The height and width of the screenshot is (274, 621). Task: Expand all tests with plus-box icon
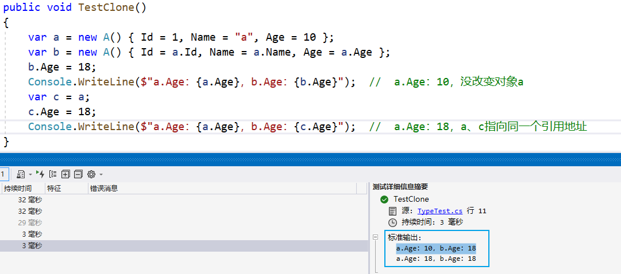coord(65,174)
